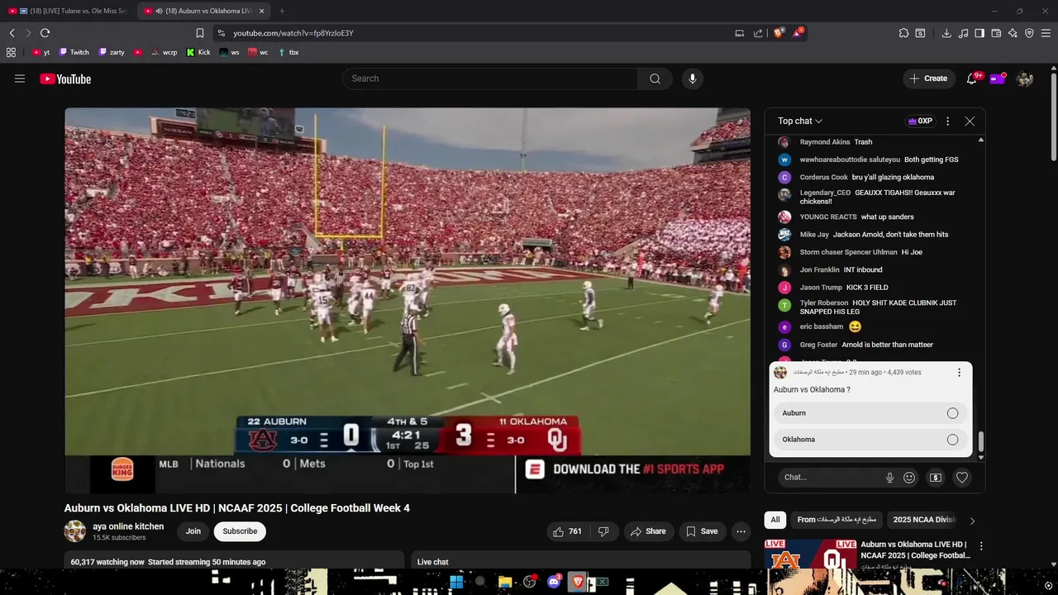Navigate back in the browser
This screenshot has height=595, width=1058.
(12, 33)
